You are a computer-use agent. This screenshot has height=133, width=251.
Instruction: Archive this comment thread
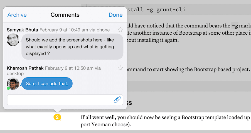click(x=17, y=15)
